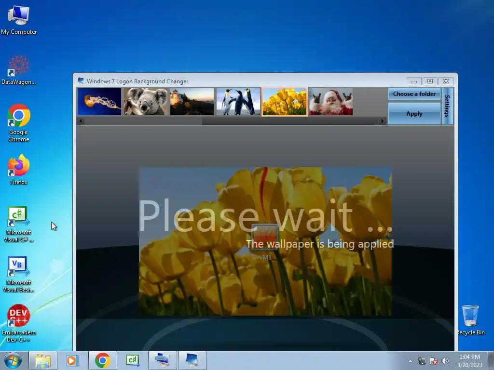
Task: Open the Action Center flag icon
Action: [x=434, y=361]
